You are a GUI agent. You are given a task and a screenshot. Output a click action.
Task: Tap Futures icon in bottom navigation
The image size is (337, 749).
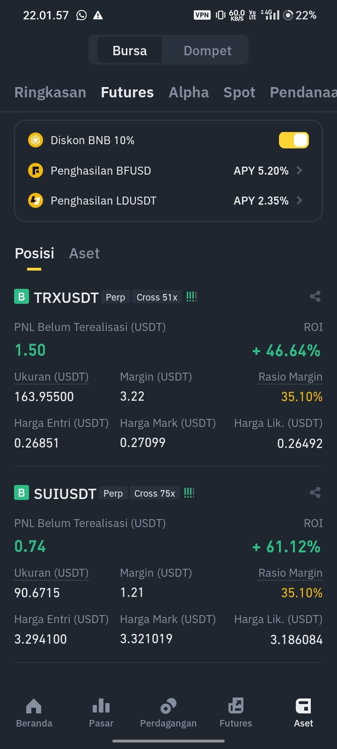pyautogui.click(x=236, y=706)
